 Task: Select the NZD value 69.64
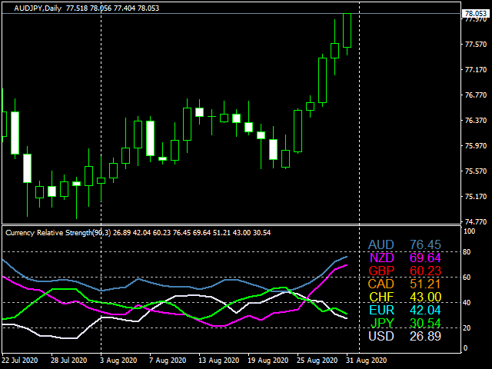pos(425,258)
